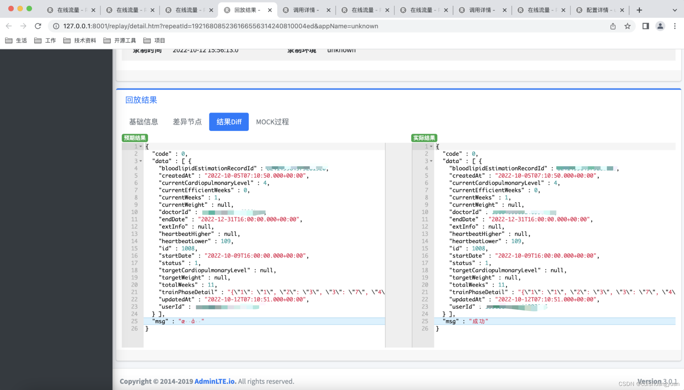The height and width of the screenshot is (390, 684).
Task: Open the Chrome three-dot menu
Action: click(675, 26)
